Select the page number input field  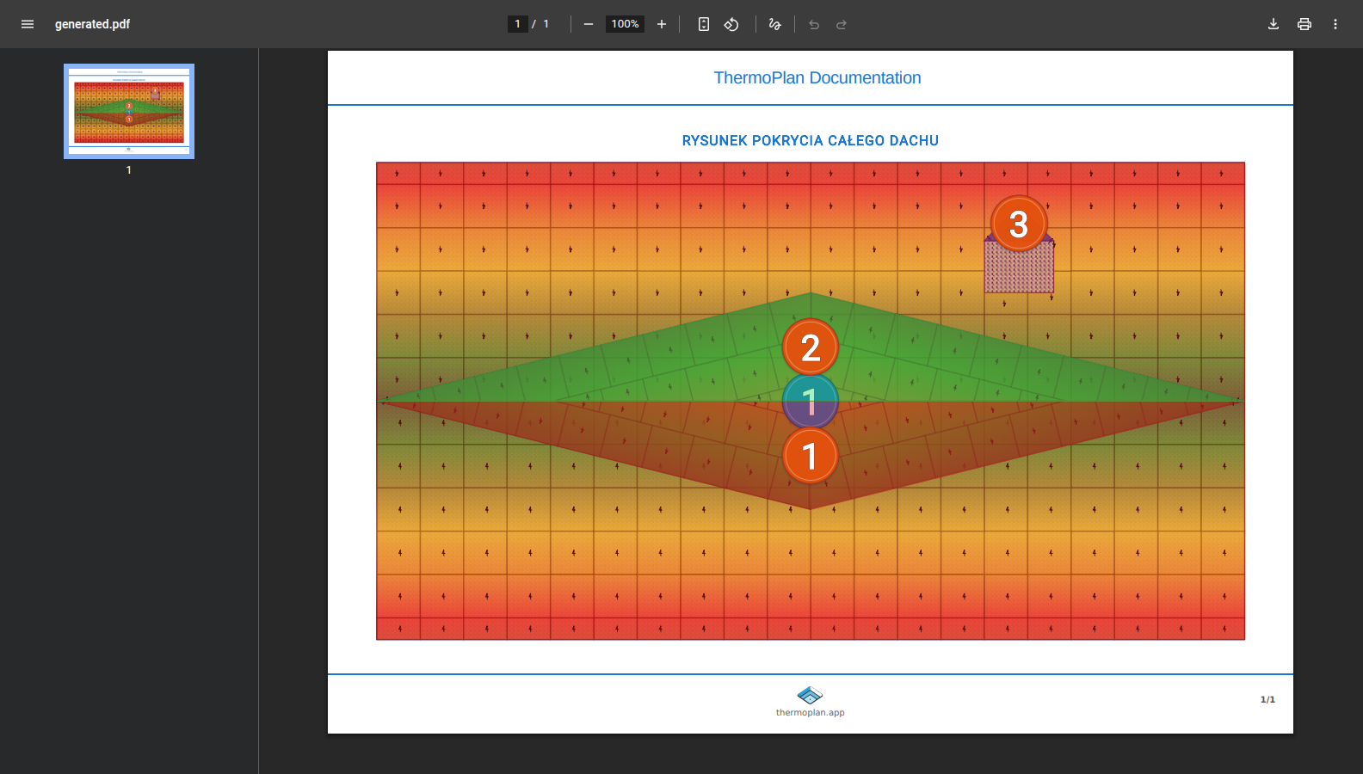coord(517,24)
